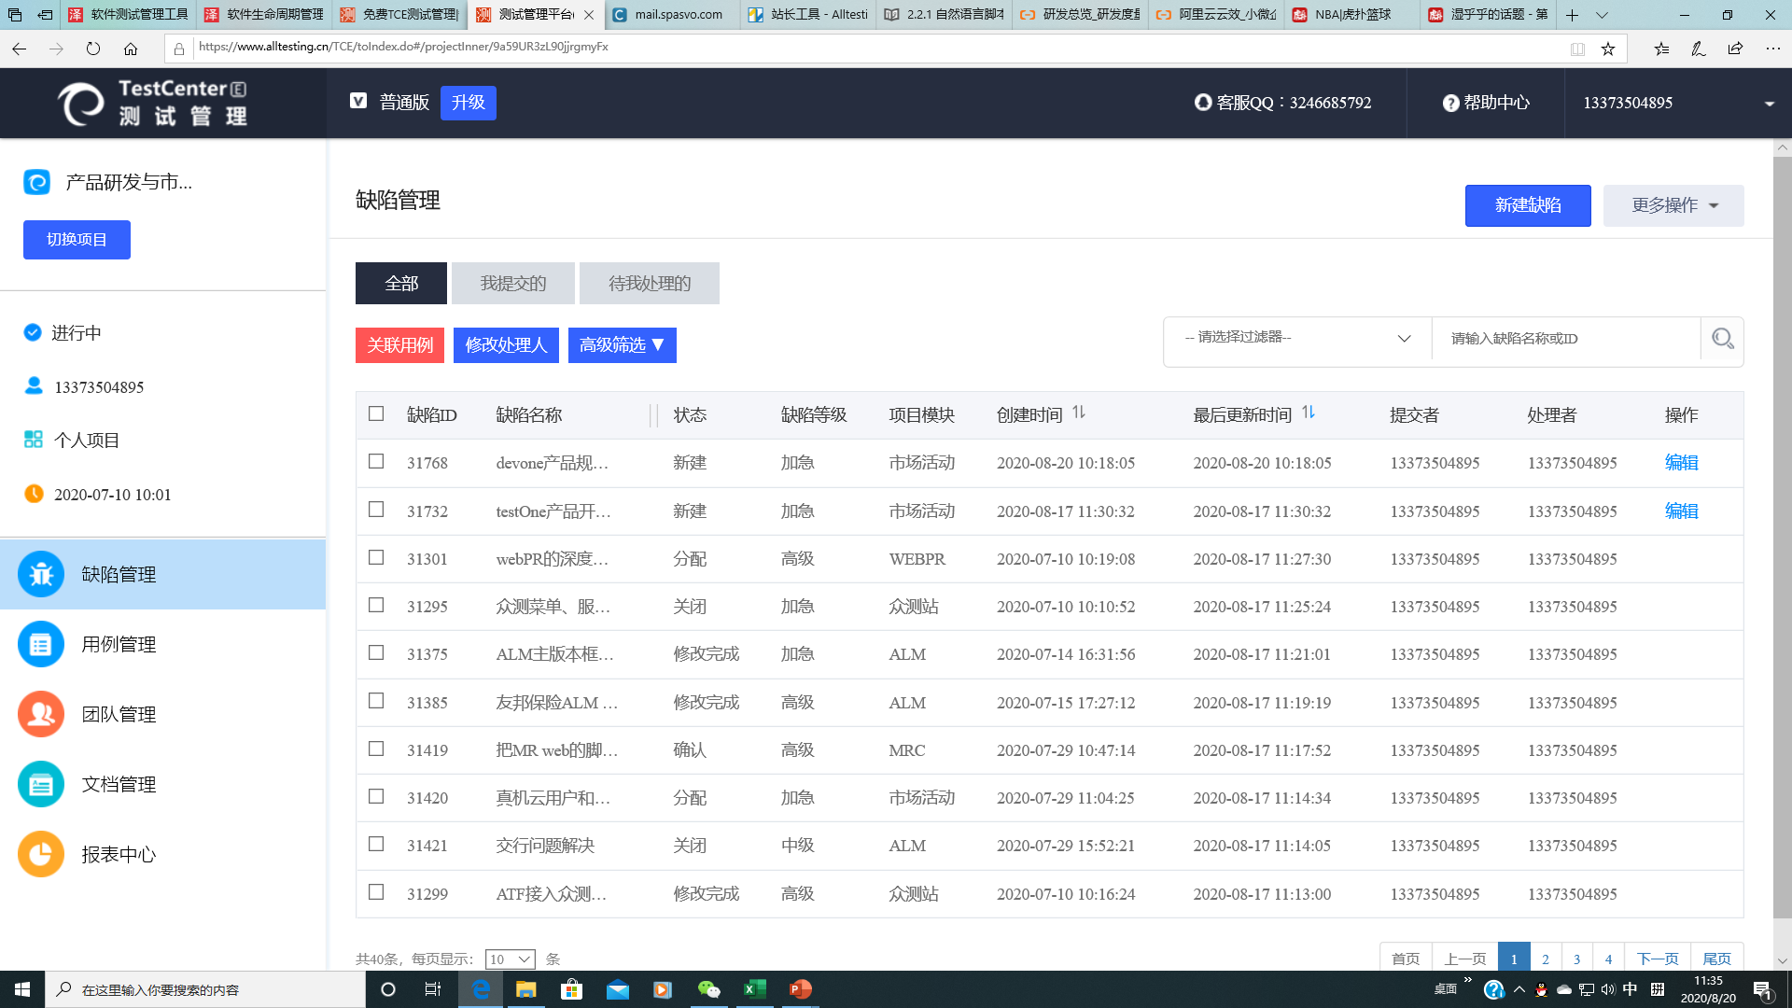
Task: Click the 团队管理 team icon
Action: tap(41, 714)
